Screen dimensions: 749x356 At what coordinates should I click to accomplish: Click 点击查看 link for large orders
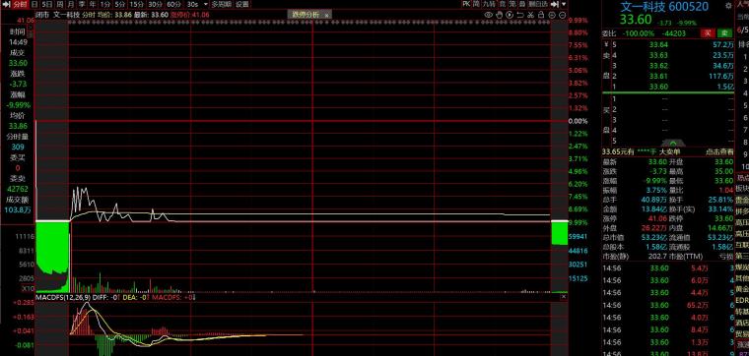(x=718, y=151)
